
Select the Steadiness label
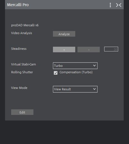(19, 49)
